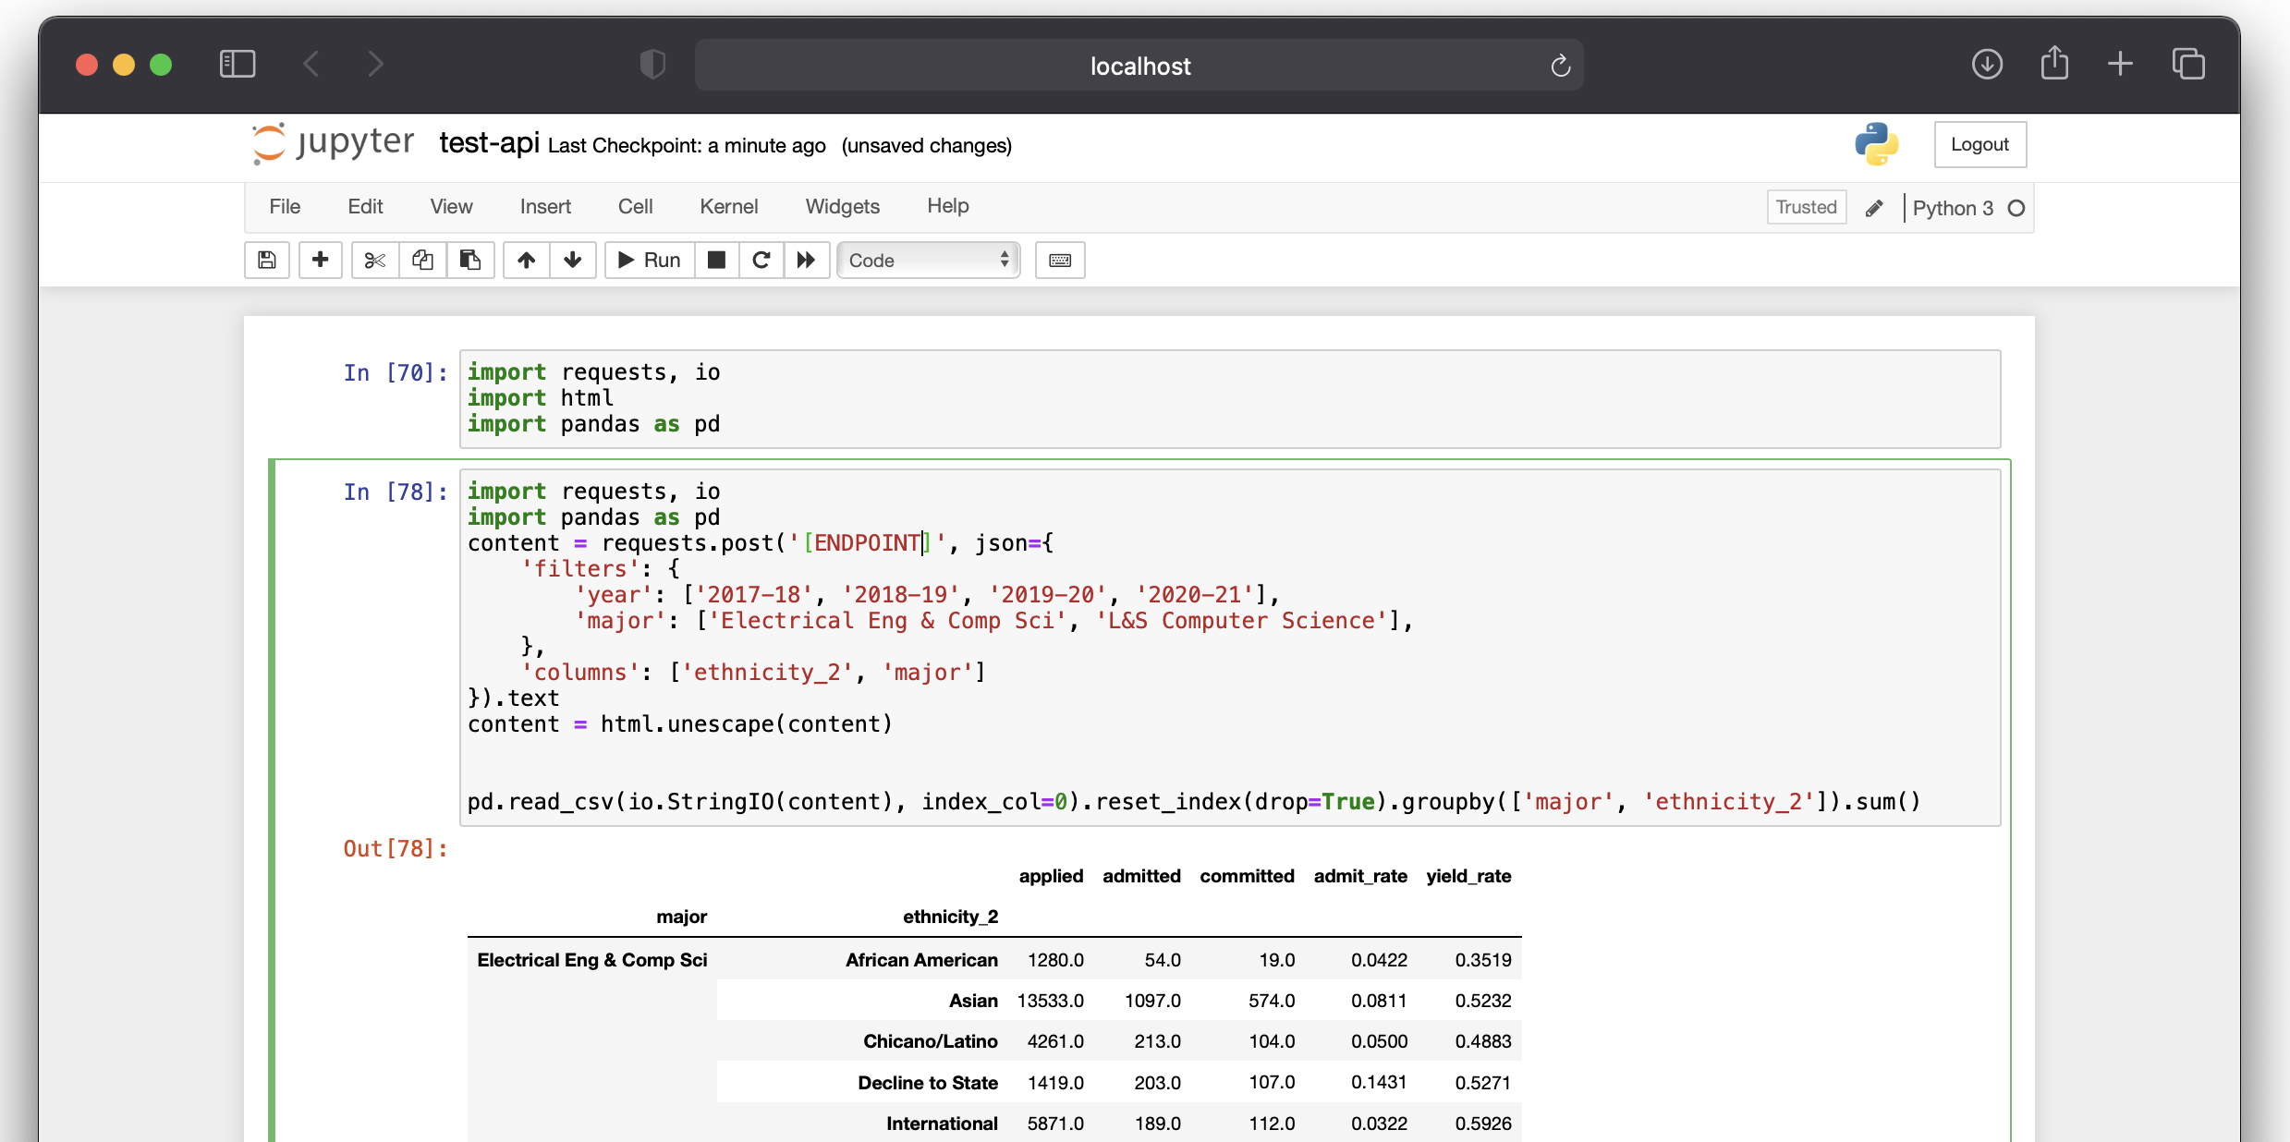Insert a new cell below

click(320, 260)
